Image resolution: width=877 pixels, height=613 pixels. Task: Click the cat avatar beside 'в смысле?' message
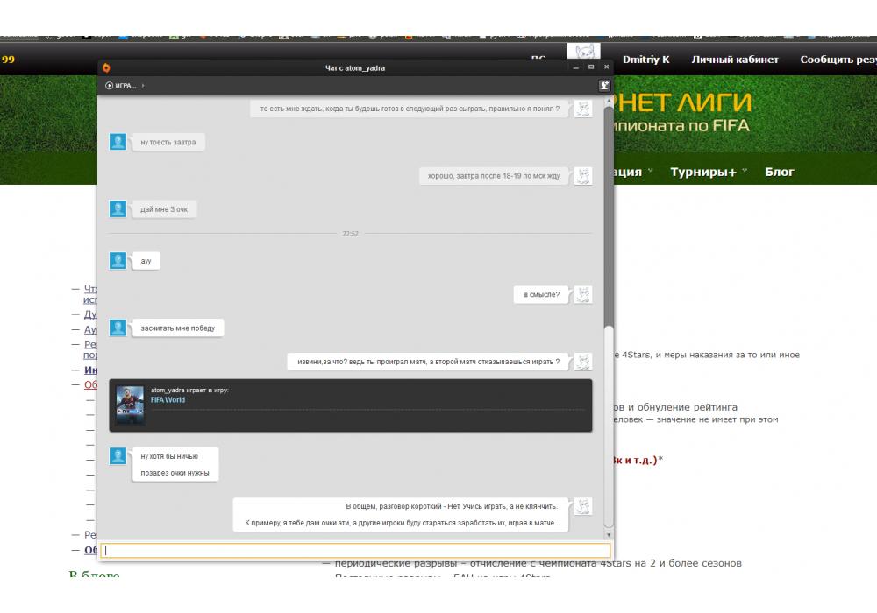pyautogui.click(x=583, y=295)
